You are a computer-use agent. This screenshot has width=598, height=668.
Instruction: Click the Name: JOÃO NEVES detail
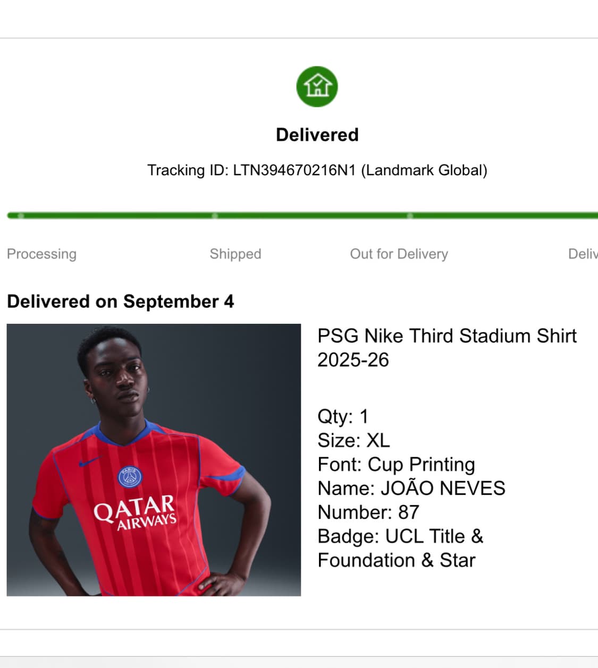point(411,488)
